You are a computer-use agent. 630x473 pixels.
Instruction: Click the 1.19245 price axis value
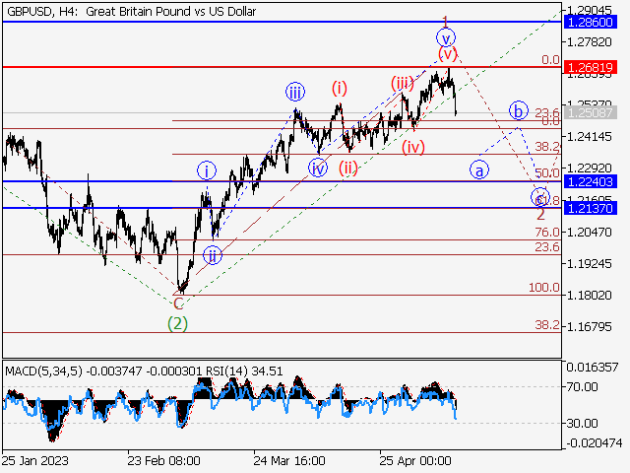[589, 264]
